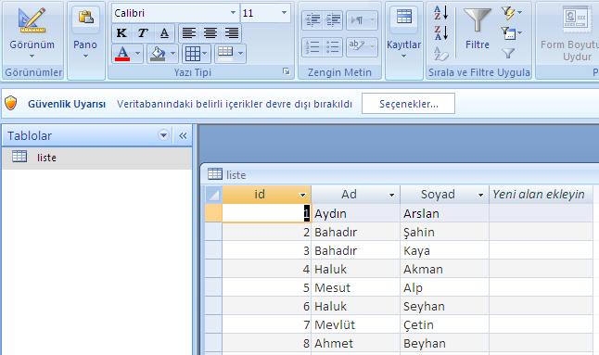
Task: Open the Soyad column filter arrow
Action: (x=481, y=195)
